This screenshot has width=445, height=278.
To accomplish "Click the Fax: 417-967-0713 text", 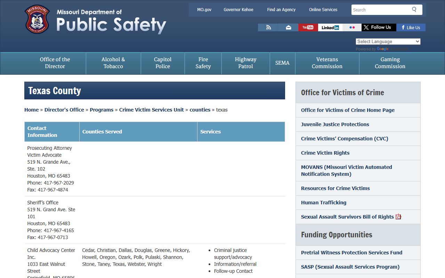I will click(48, 237).
